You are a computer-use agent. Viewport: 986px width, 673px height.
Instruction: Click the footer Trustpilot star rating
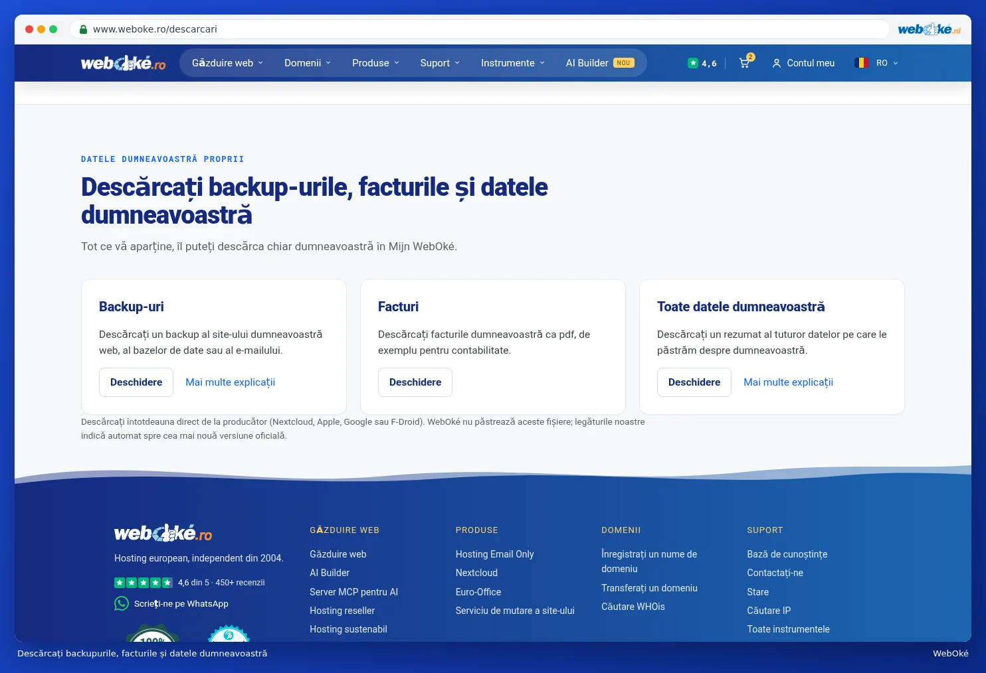pyautogui.click(x=144, y=583)
